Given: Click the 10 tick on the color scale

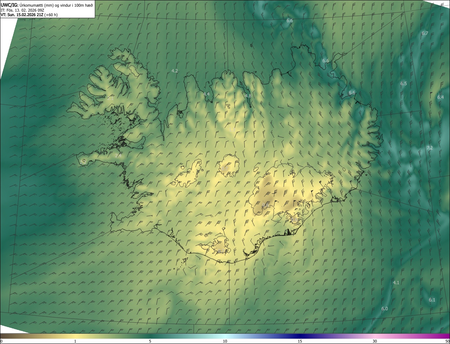Looking at the screenshot, I should click(x=225, y=341).
